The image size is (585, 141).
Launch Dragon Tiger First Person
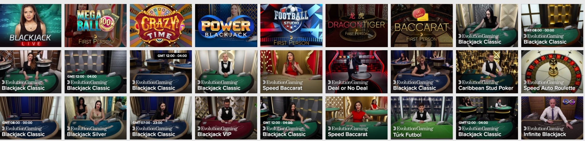click(357, 26)
